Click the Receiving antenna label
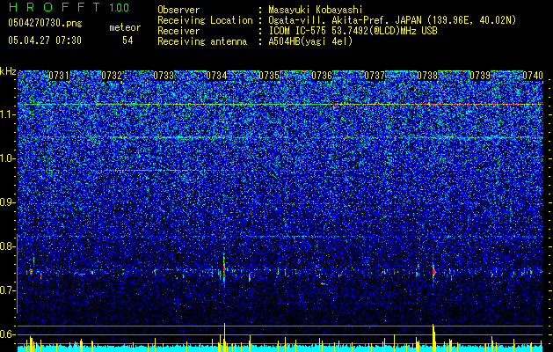This screenshot has width=553, height=352. [202, 41]
